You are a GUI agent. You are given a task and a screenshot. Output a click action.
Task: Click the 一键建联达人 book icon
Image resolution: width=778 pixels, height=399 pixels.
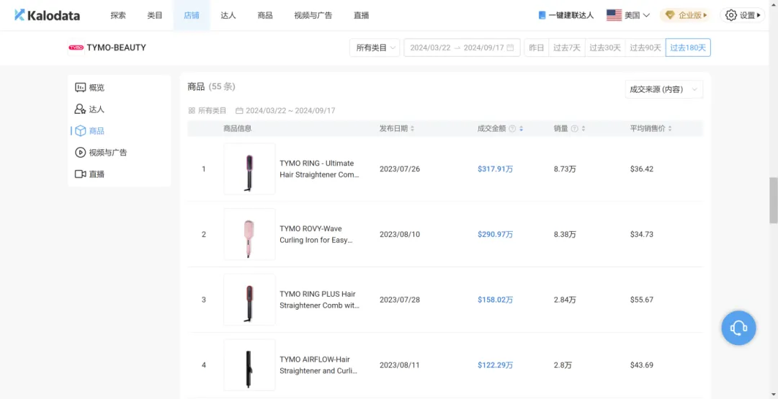click(542, 15)
